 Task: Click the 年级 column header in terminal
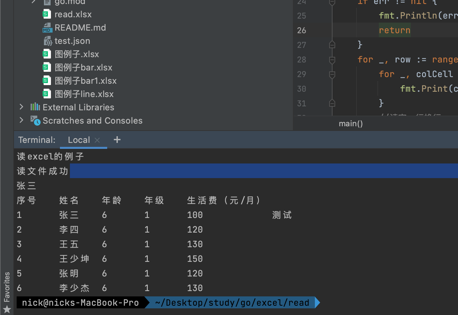(154, 200)
